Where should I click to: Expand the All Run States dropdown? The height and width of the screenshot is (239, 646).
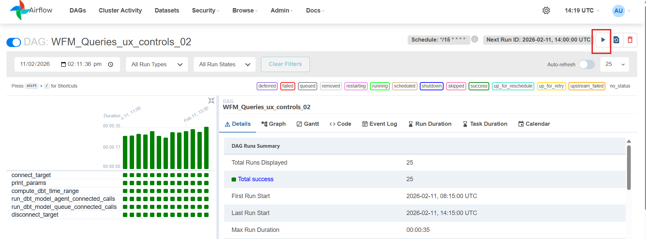tap(224, 64)
